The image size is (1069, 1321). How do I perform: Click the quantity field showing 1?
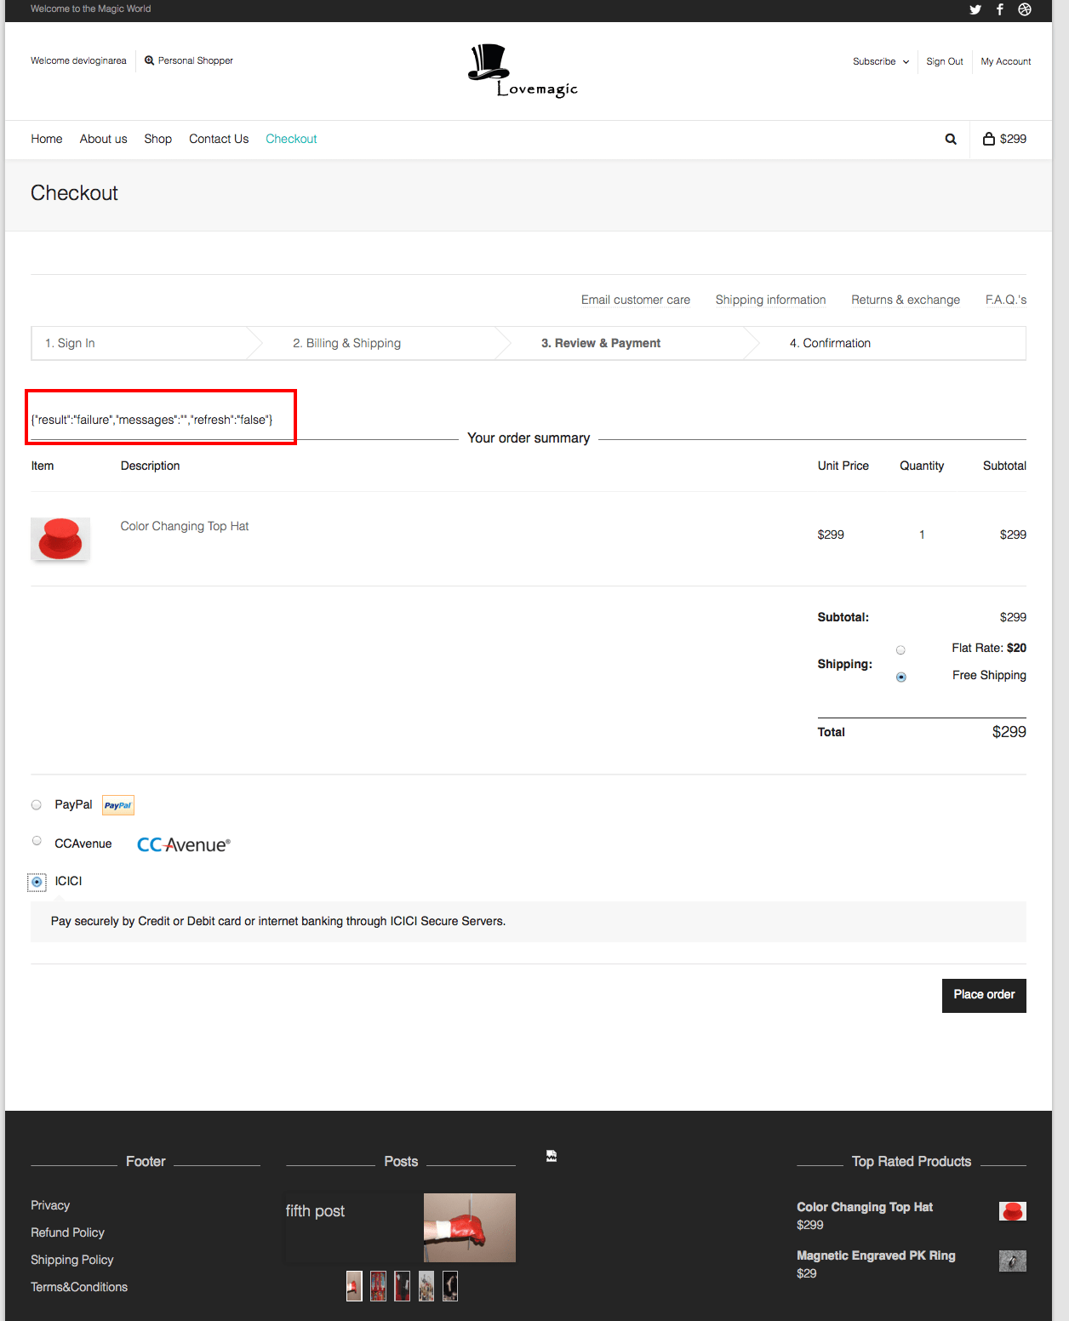coord(922,535)
